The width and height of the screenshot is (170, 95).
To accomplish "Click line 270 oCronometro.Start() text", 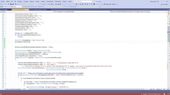I will (22, 42).
